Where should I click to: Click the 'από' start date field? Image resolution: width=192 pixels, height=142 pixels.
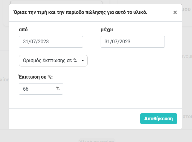point(51,42)
